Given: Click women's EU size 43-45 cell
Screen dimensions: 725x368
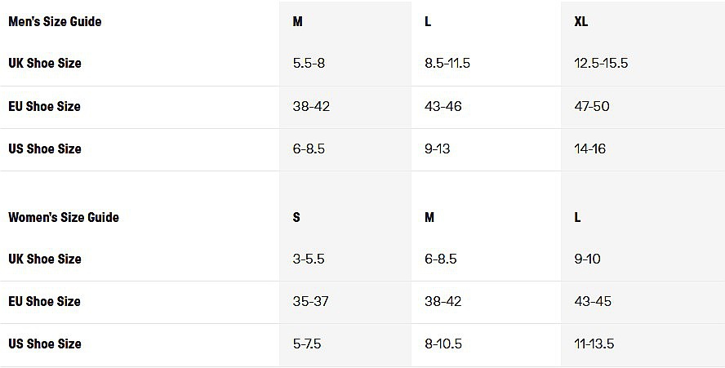Looking at the screenshot, I should (x=593, y=301).
